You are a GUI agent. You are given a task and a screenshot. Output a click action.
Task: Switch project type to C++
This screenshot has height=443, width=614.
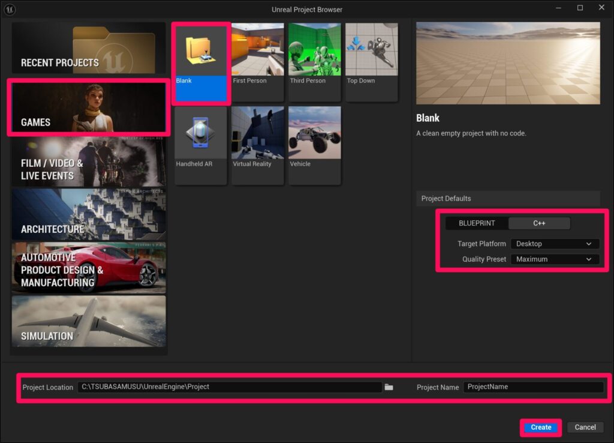pos(539,223)
